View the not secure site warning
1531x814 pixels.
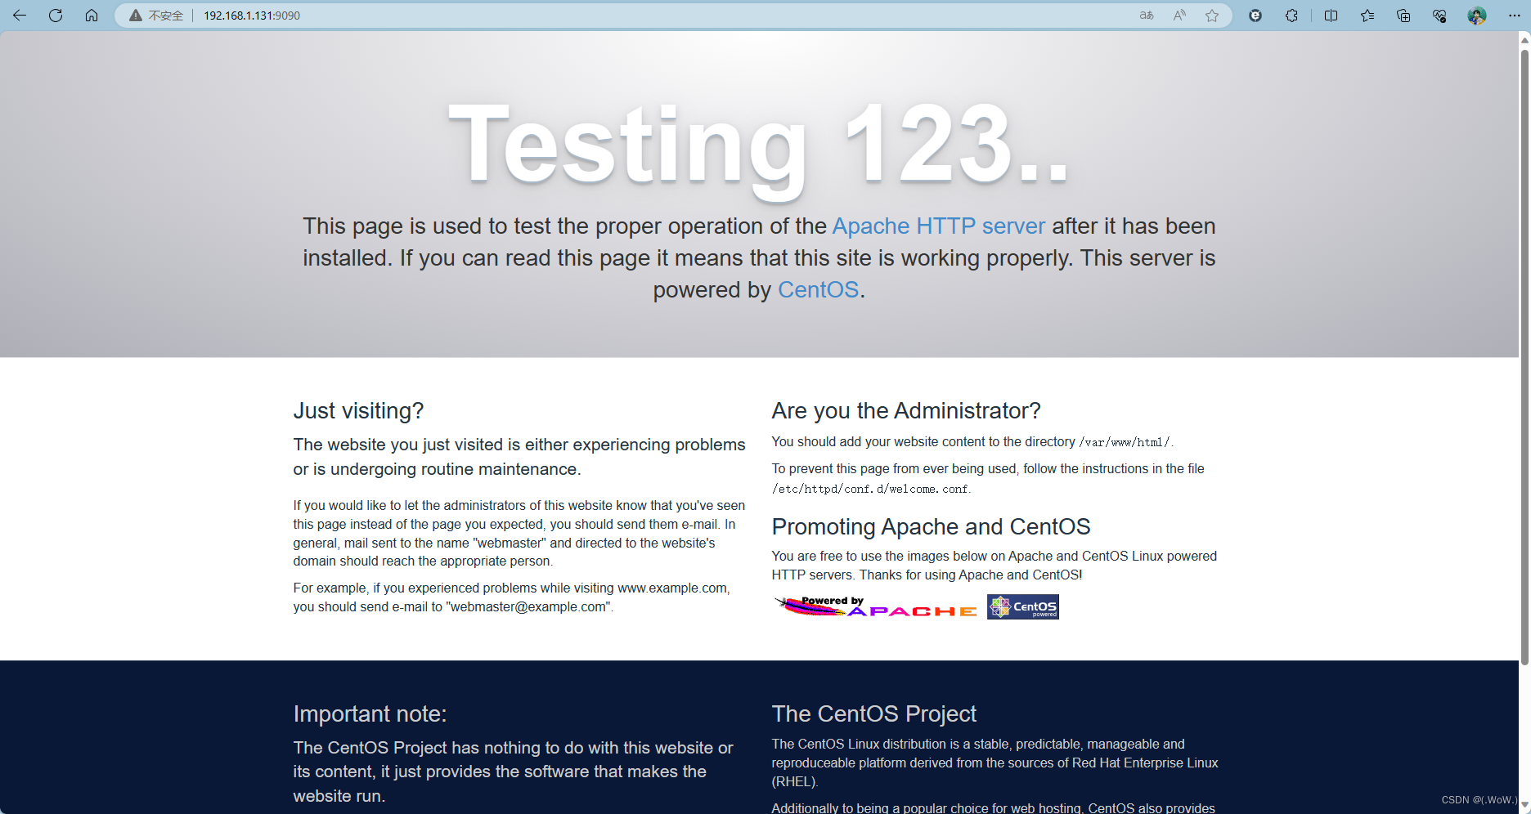pos(156,16)
